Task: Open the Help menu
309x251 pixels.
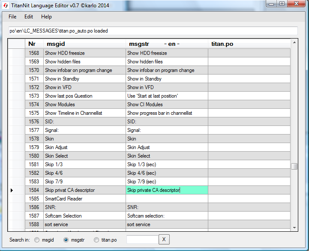Action: pos(46,17)
